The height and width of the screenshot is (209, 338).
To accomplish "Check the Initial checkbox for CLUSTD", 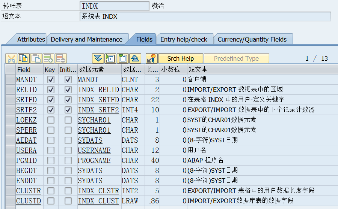I will (68, 201).
